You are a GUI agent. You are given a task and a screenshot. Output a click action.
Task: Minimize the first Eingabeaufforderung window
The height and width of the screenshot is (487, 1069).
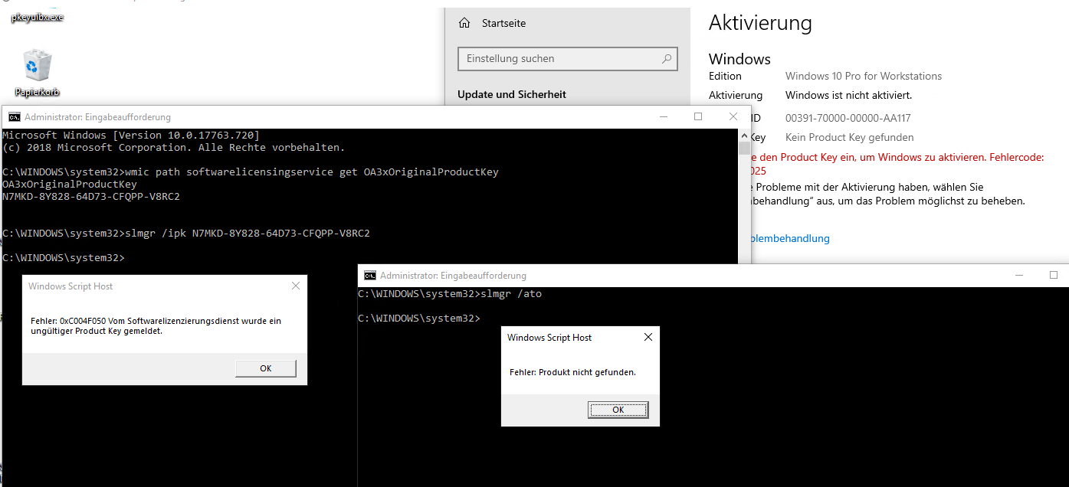[662, 116]
